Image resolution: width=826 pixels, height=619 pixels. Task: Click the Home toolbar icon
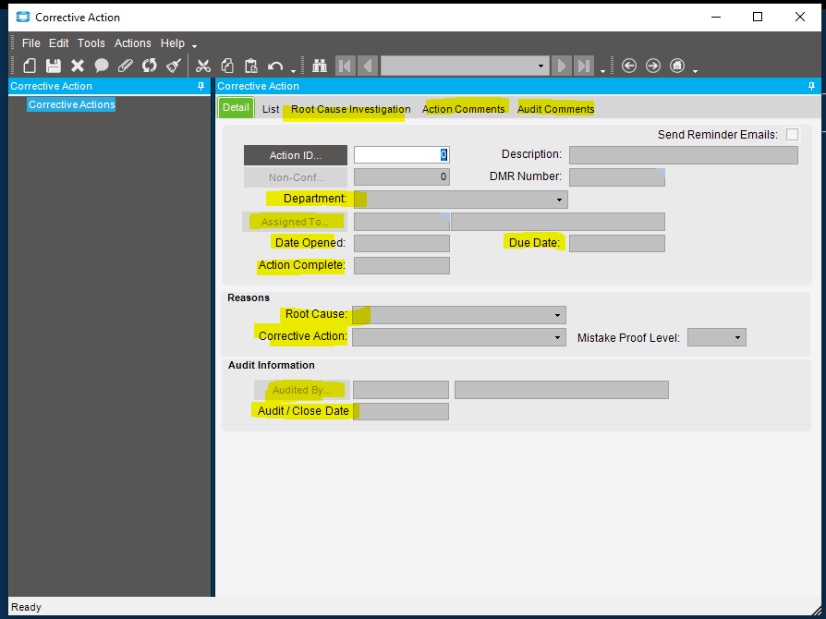677,66
